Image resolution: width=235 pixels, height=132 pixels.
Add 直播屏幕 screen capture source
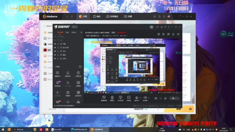point(104,99)
